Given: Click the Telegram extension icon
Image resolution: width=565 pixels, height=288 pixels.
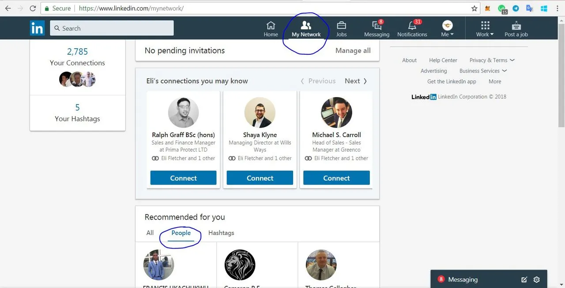Looking at the screenshot, I should [516, 8].
